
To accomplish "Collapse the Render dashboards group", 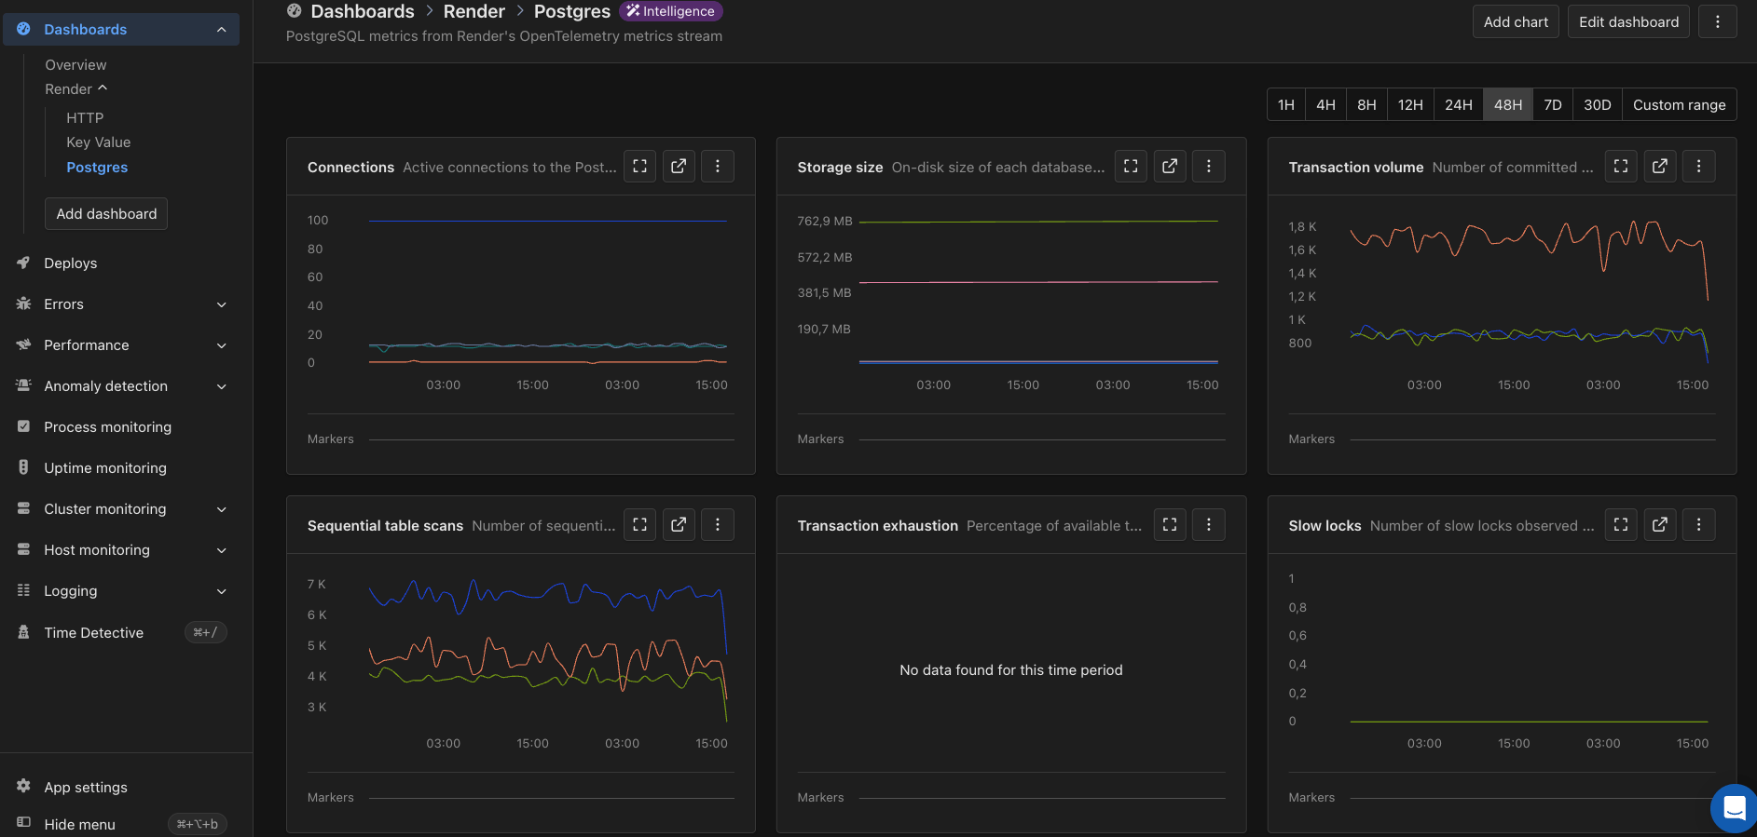I will click(103, 88).
